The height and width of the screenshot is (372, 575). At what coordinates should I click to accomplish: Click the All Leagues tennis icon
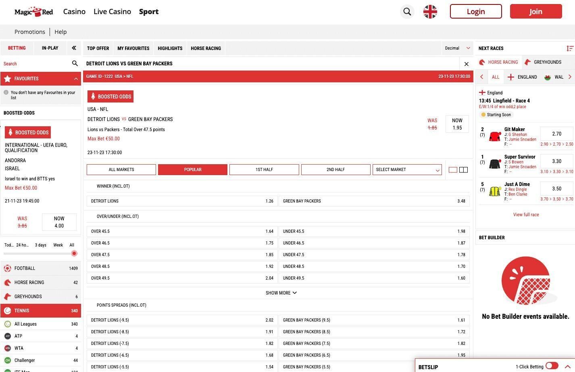(7, 324)
